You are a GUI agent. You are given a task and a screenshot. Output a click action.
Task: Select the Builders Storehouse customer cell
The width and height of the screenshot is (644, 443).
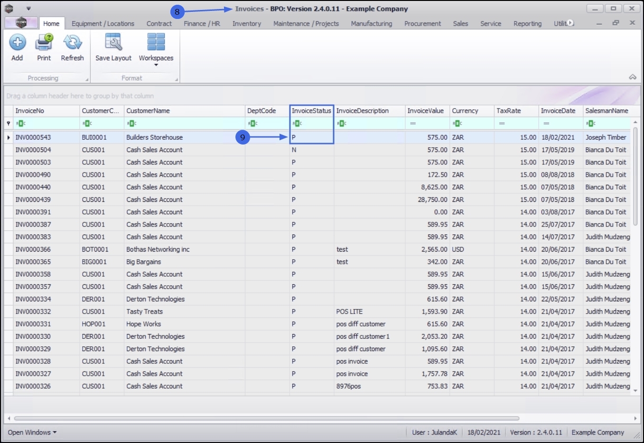(x=185, y=137)
